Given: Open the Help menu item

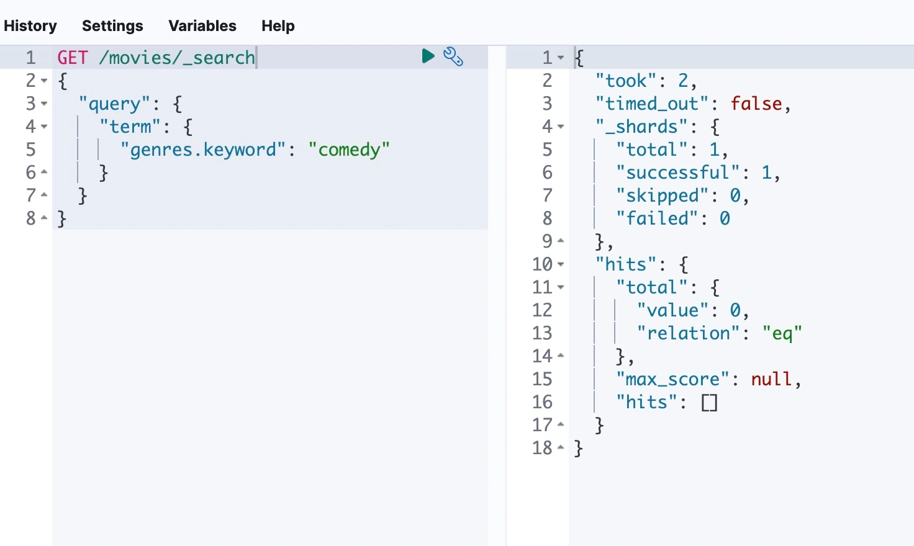Looking at the screenshot, I should click(278, 26).
